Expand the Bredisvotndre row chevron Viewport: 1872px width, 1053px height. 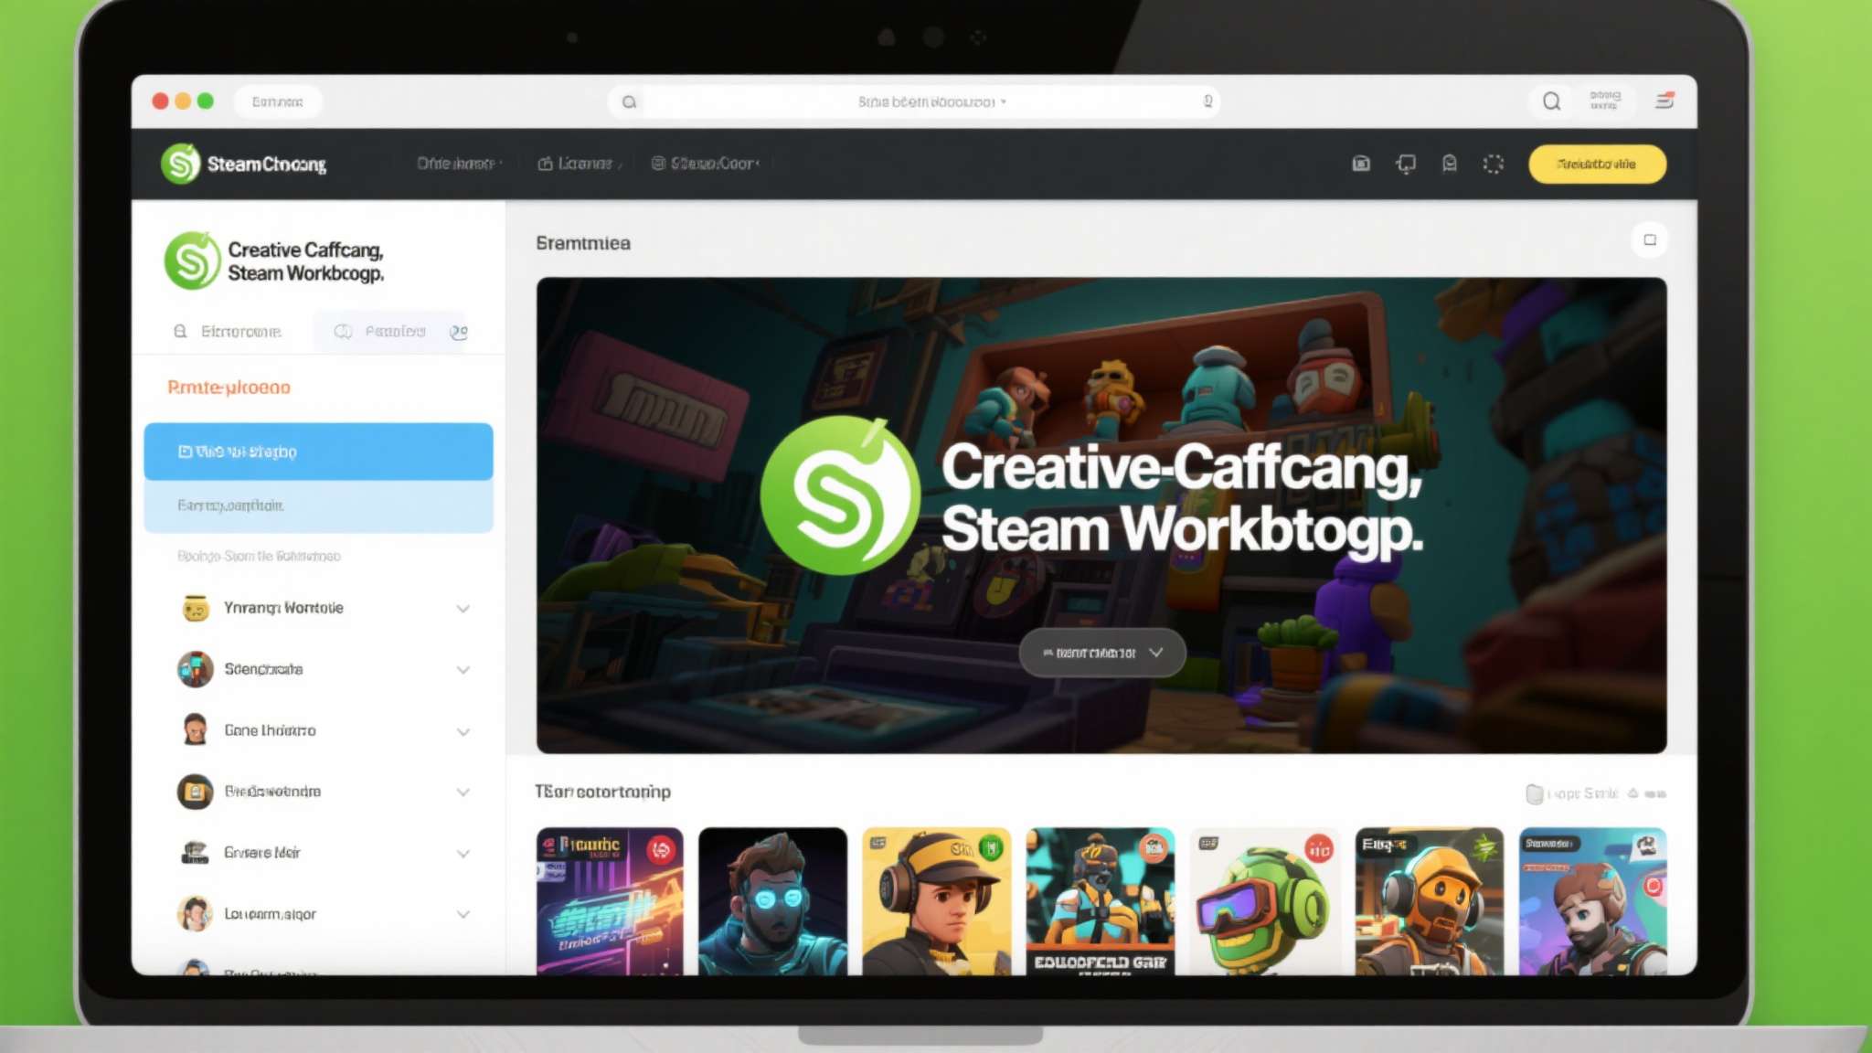(x=463, y=792)
